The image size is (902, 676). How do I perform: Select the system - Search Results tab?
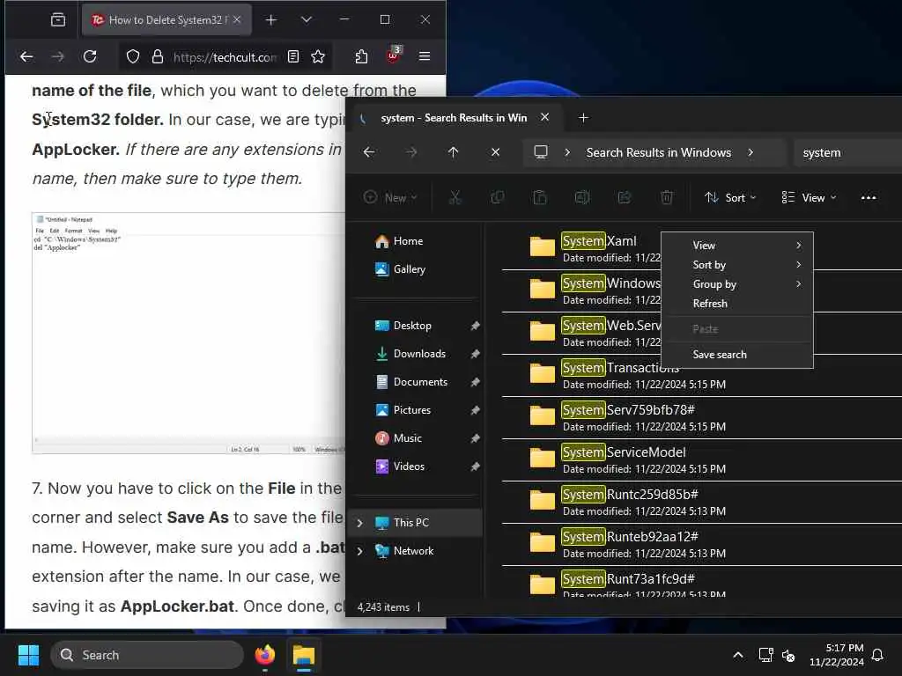454,118
